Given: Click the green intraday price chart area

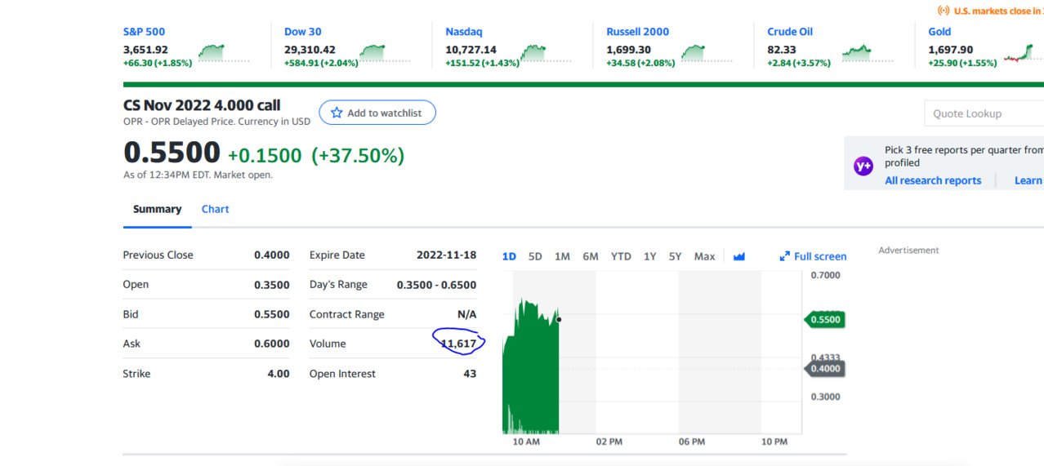Looking at the screenshot, I should point(531,367).
